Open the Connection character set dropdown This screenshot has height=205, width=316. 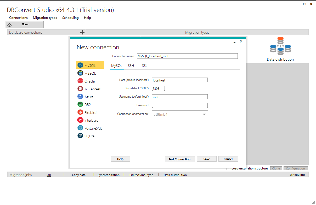(x=180, y=114)
